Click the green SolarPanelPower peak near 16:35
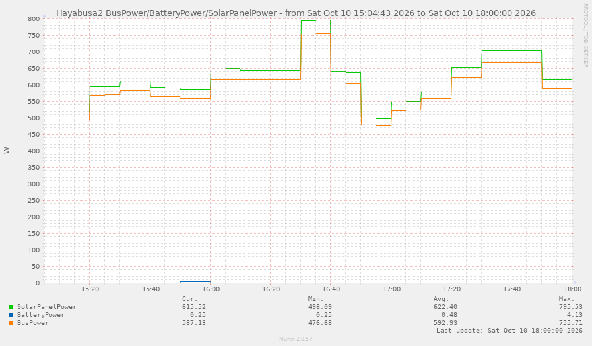Viewport: 592px width, 346px height. pyautogui.click(x=315, y=20)
